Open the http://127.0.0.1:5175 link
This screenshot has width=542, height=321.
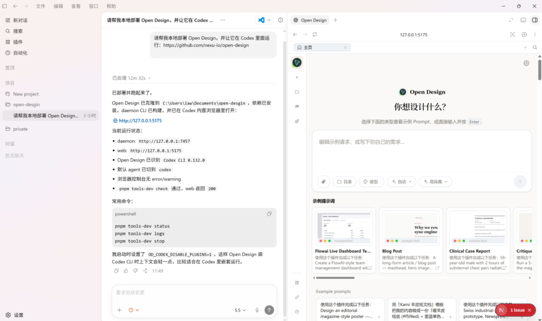[140, 121]
